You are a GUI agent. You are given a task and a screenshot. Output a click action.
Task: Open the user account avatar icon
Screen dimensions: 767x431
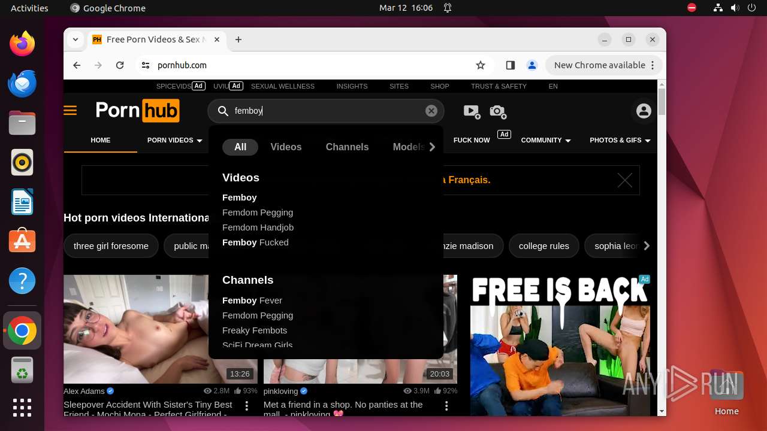pos(644,111)
